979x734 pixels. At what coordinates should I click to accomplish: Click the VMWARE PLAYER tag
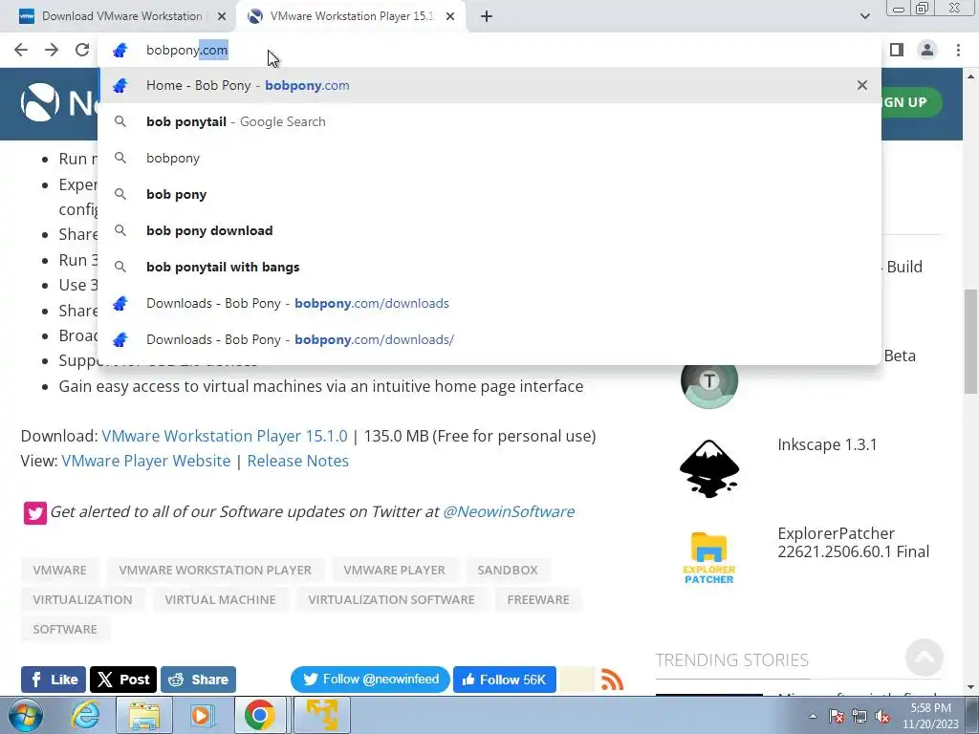pyautogui.click(x=394, y=570)
